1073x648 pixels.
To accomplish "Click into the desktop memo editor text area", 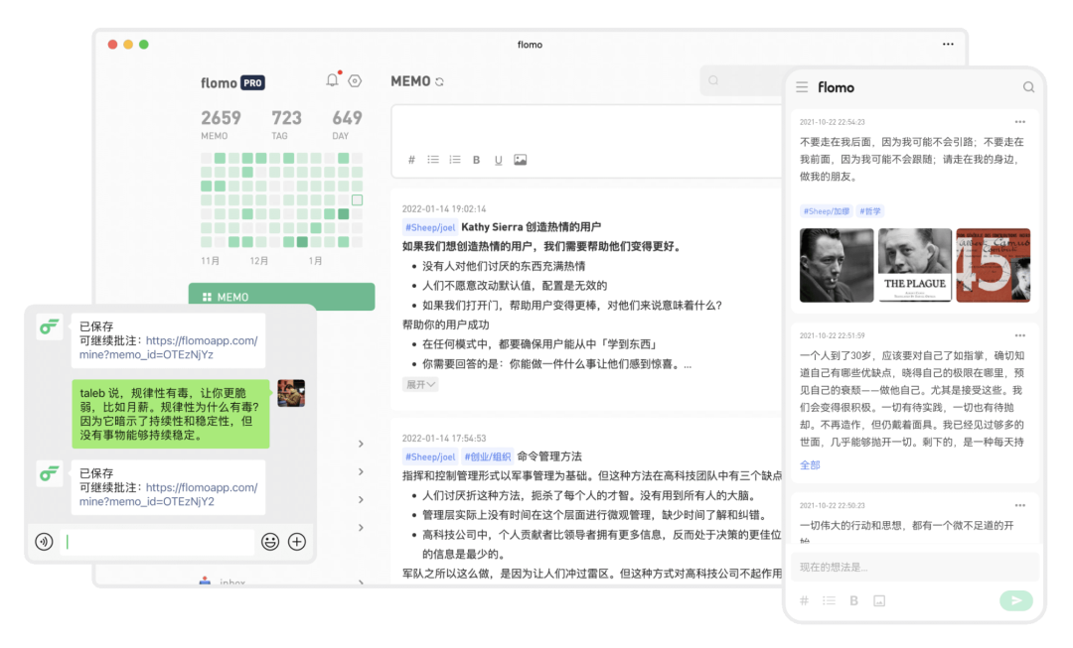I will point(586,128).
